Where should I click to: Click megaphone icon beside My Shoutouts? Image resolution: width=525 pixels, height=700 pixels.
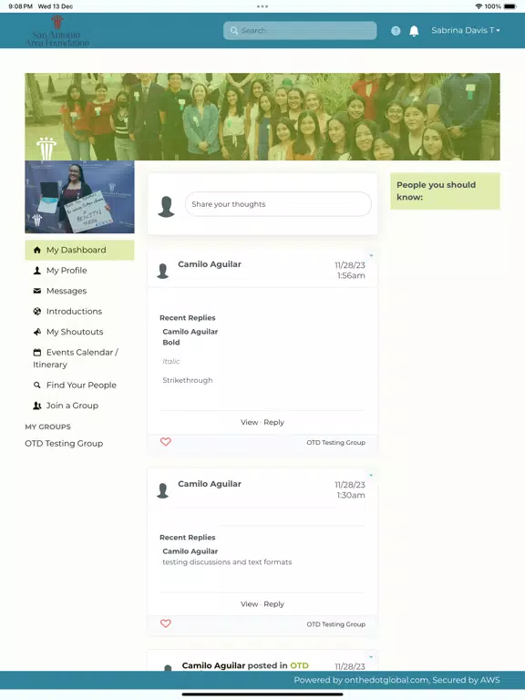click(x=37, y=332)
